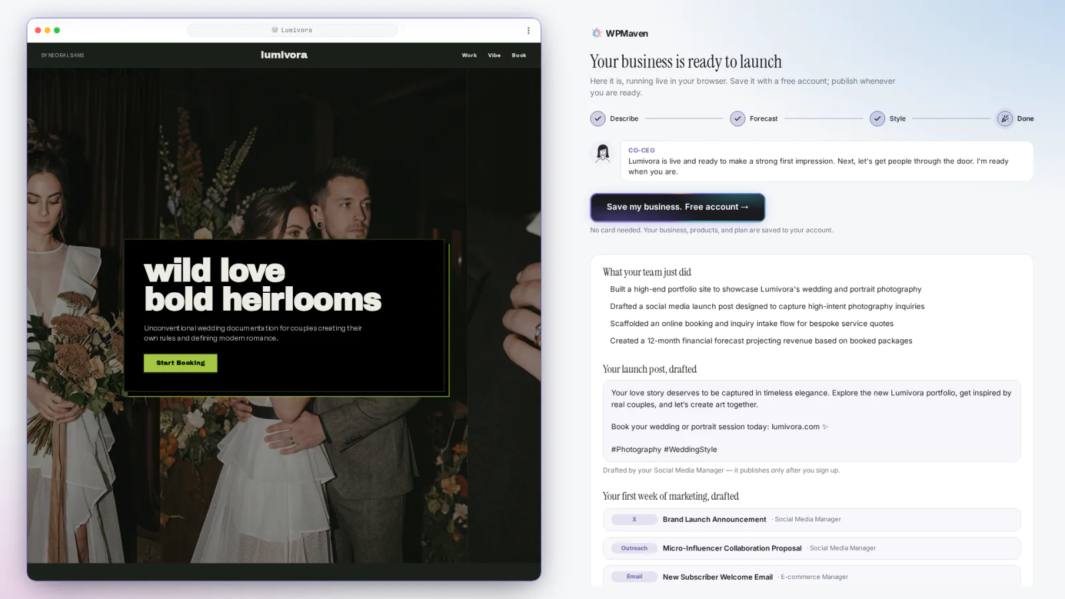Click the Email channel tag
This screenshot has width=1065, height=599.
[x=634, y=577]
